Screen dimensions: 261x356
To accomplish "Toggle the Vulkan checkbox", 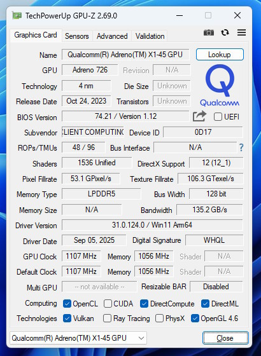I will (x=67, y=318).
